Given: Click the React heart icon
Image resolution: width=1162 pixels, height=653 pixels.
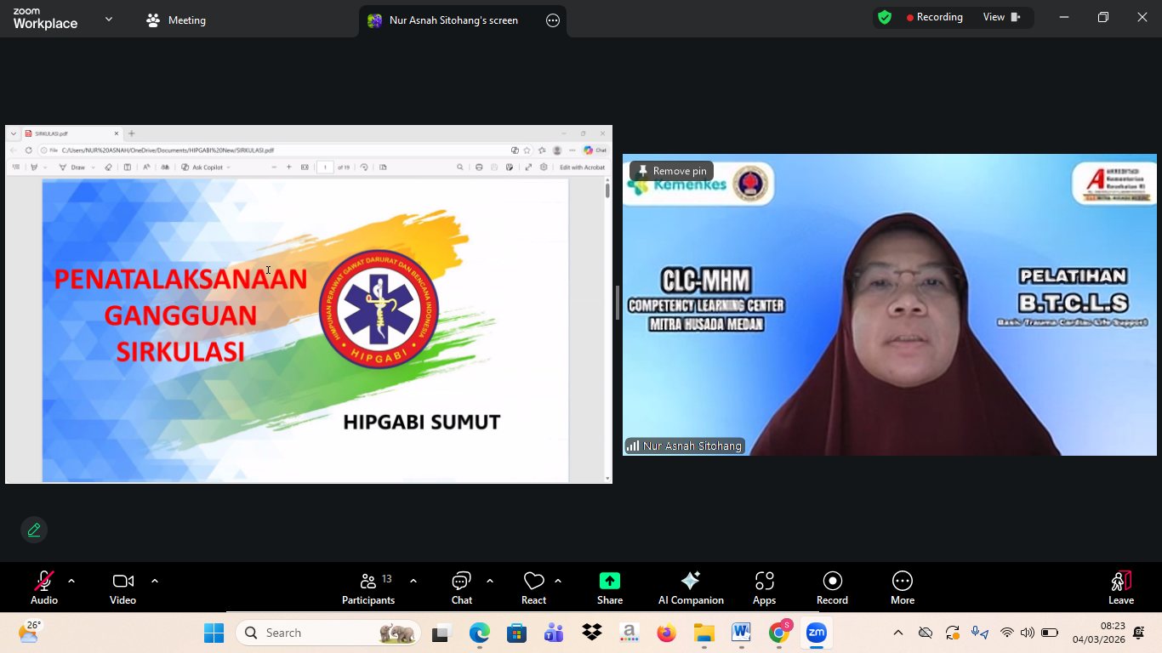Looking at the screenshot, I should click(533, 588).
